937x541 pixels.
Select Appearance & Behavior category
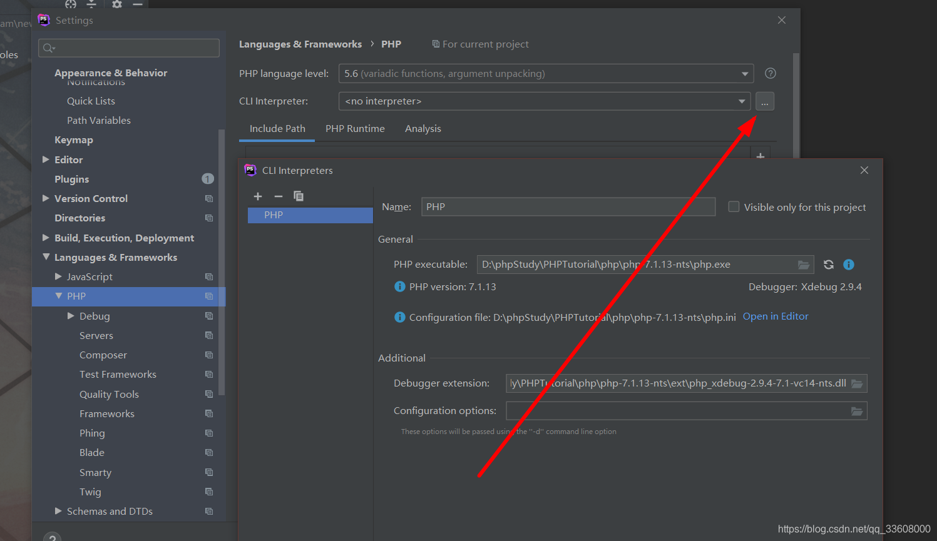(111, 73)
